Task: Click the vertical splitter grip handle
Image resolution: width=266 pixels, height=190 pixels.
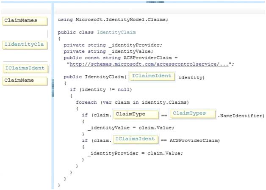Action: pyautogui.click(x=53, y=88)
